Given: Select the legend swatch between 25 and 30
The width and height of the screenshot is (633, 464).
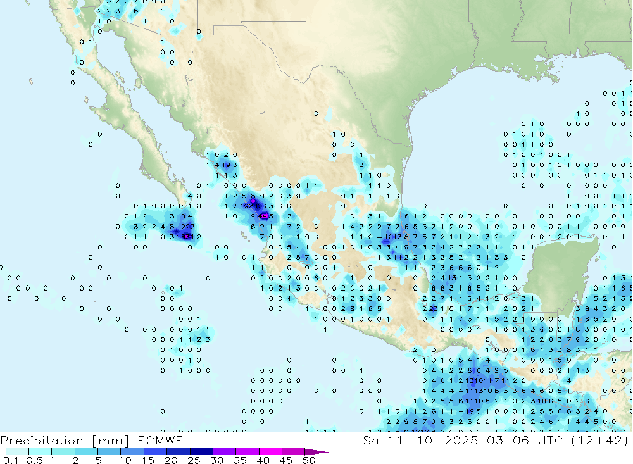Looking at the screenshot, I should point(201,451).
